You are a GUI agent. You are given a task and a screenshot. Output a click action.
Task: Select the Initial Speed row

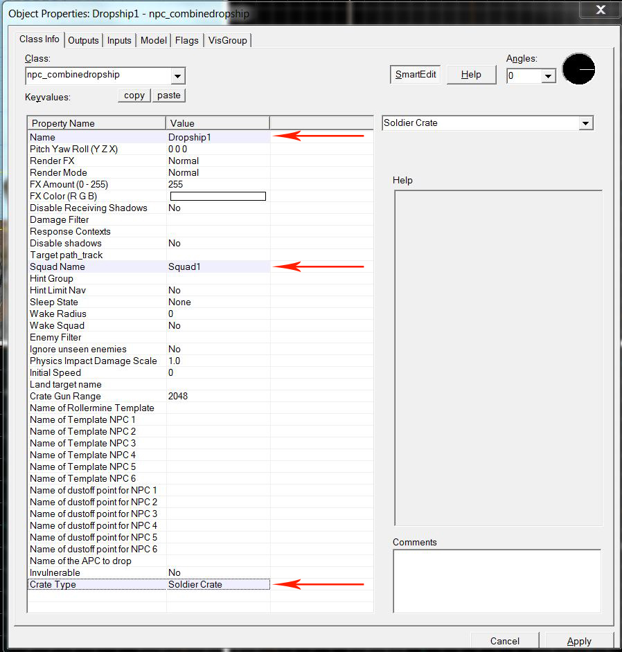(x=149, y=373)
